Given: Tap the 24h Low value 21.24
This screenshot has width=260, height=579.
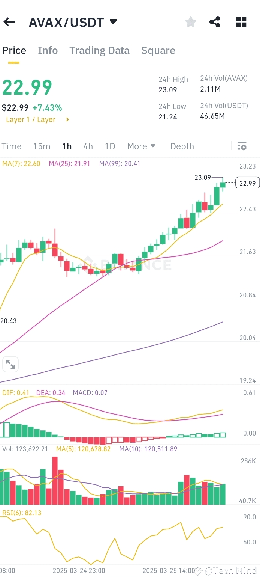Looking at the screenshot, I should coord(168,117).
